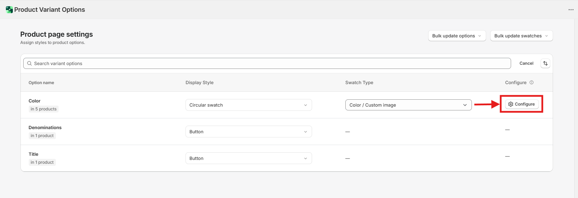
Task: Click the Title option 'in 1 product' badge
Action: (x=42, y=162)
